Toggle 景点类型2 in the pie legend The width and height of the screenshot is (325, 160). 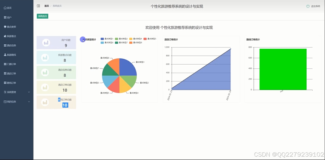[121, 39]
